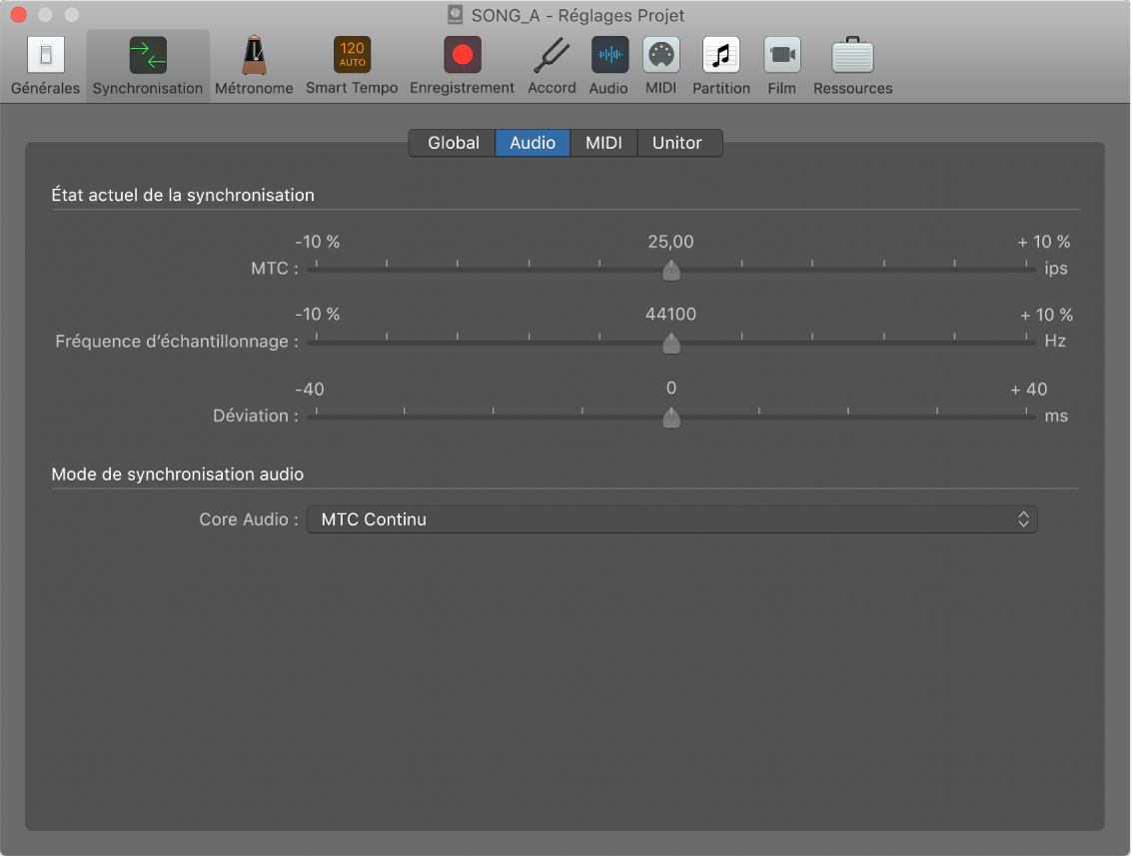Click the Fréquence d'échantillonnage slider handle

(x=671, y=343)
